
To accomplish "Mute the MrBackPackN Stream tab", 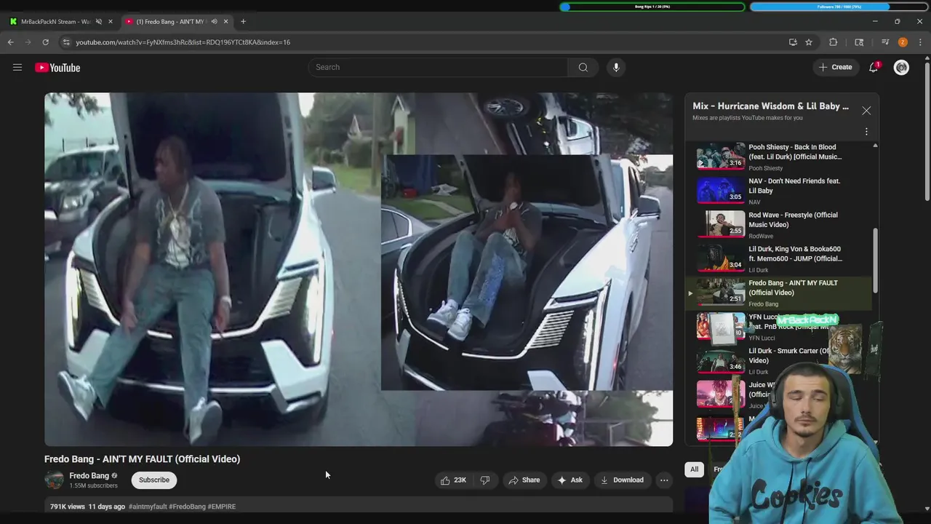I will 99,22.
